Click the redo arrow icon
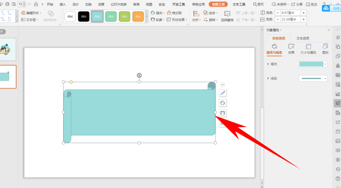Image resolution: width=341 pixels, height=188 pixels. 29,4
